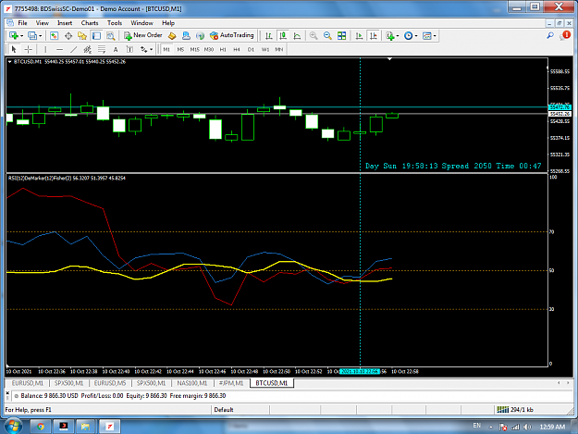Image resolution: width=578 pixels, height=434 pixels.
Task: Click the globe signals icon in toolbar
Action: [x=200, y=36]
